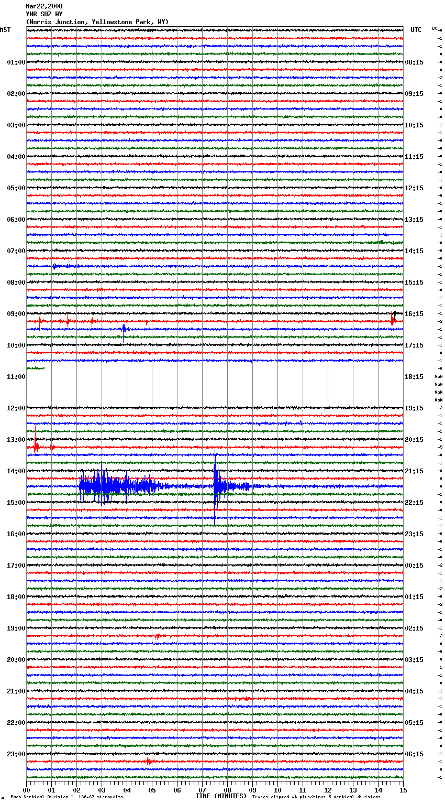445x804 pixels.
Task: Select the 18:00 MST time label
Action: click(16, 597)
